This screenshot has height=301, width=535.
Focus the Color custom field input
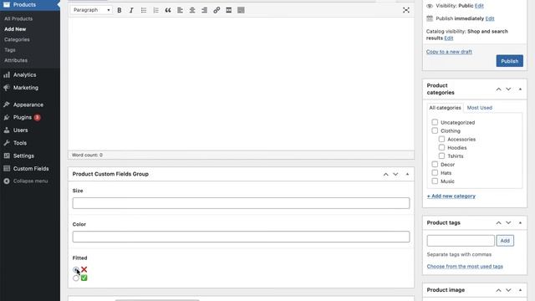point(241,237)
